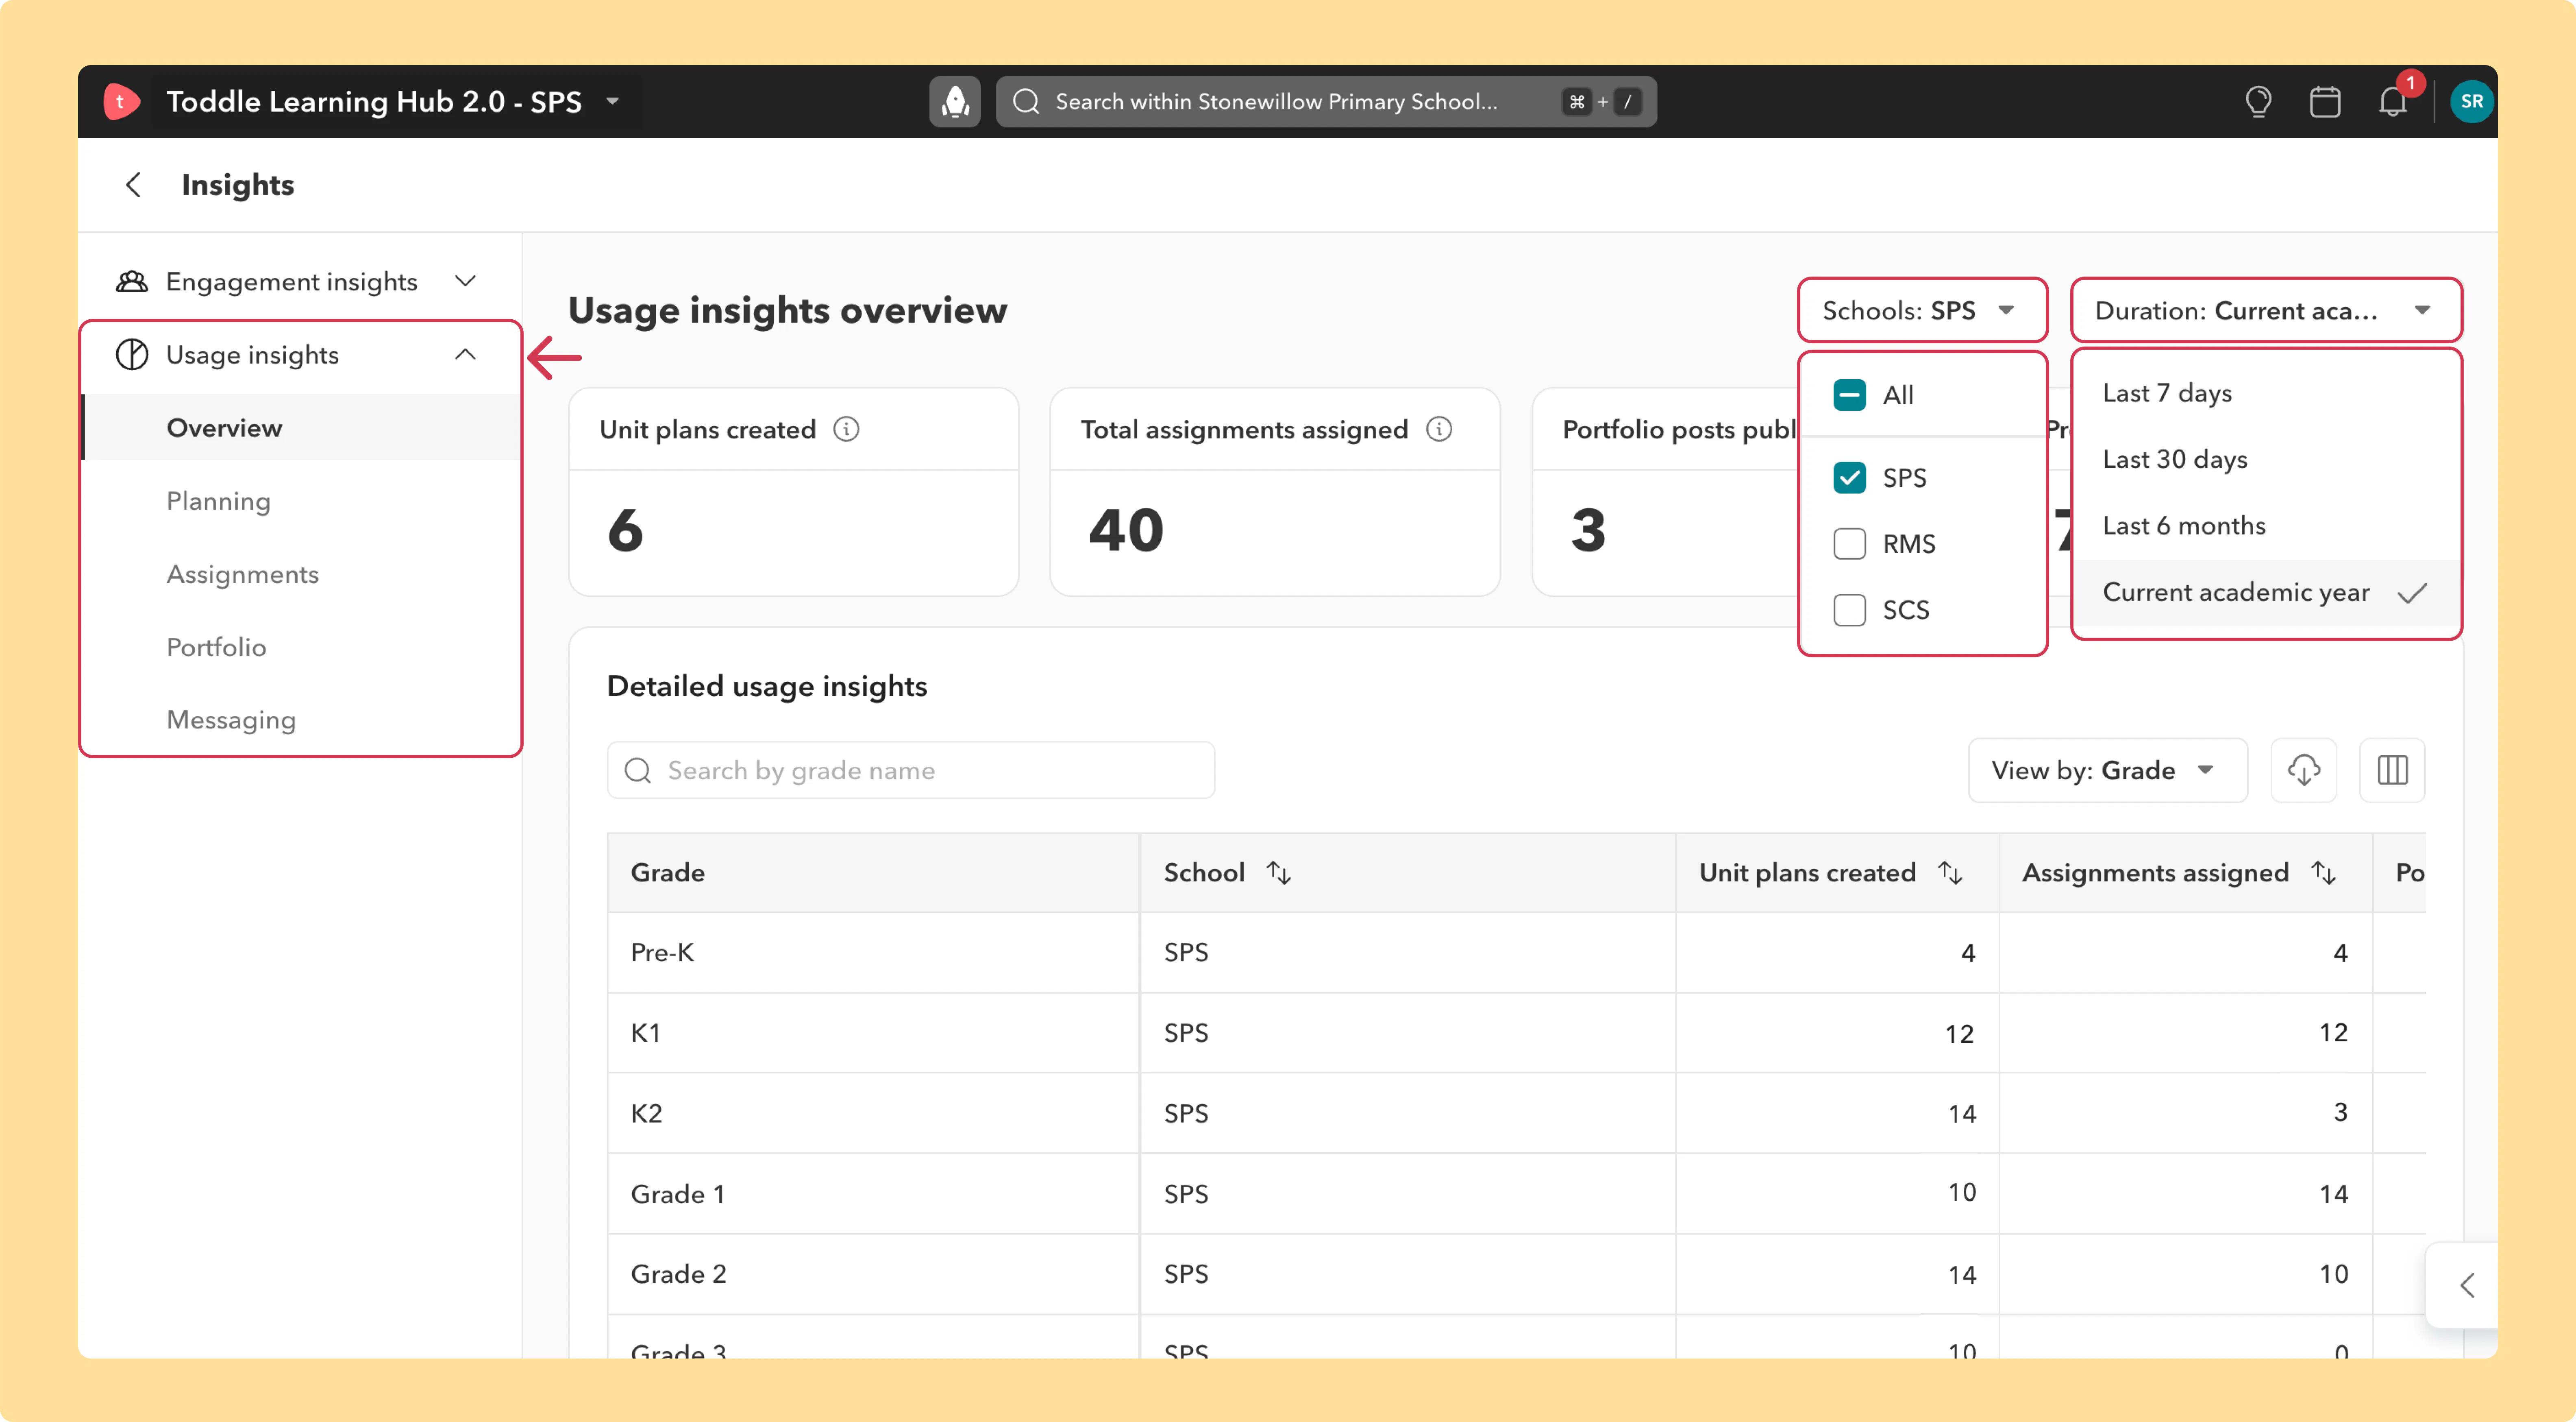
Task: Click the Search by grade name field
Action: point(911,770)
